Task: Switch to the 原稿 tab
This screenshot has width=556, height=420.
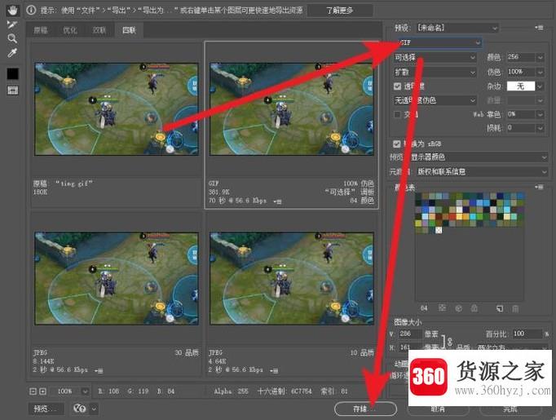Action: 41,30
